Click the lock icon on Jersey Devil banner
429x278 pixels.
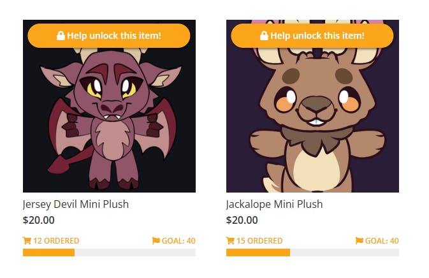(x=61, y=36)
